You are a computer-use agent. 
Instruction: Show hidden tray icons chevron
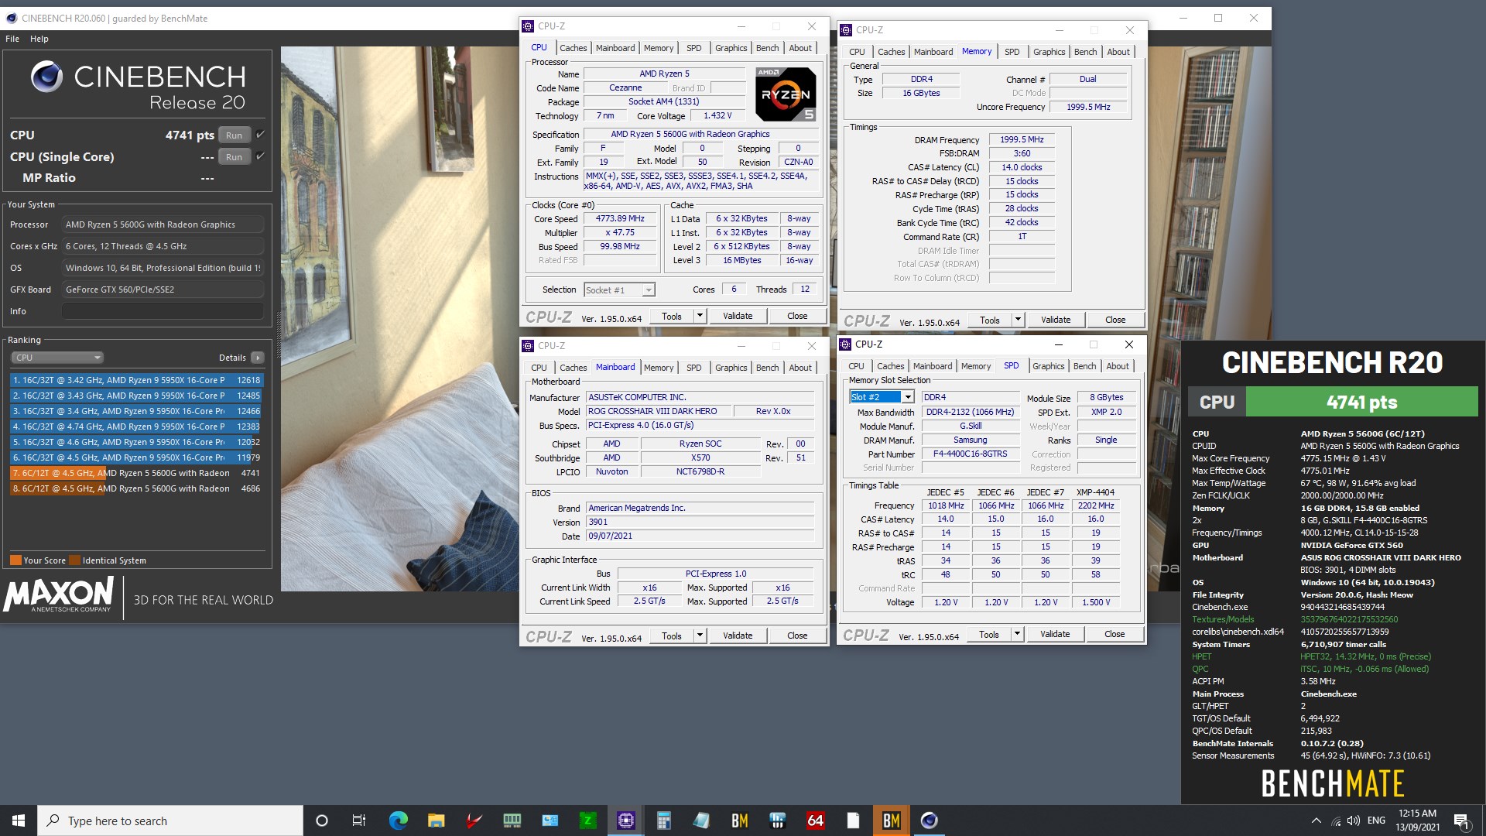click(x=1316, y=821)
